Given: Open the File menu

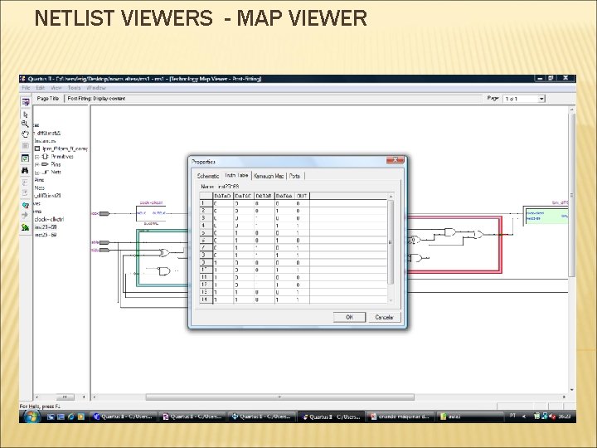Looking at the screenshot, I should point(26,88).
